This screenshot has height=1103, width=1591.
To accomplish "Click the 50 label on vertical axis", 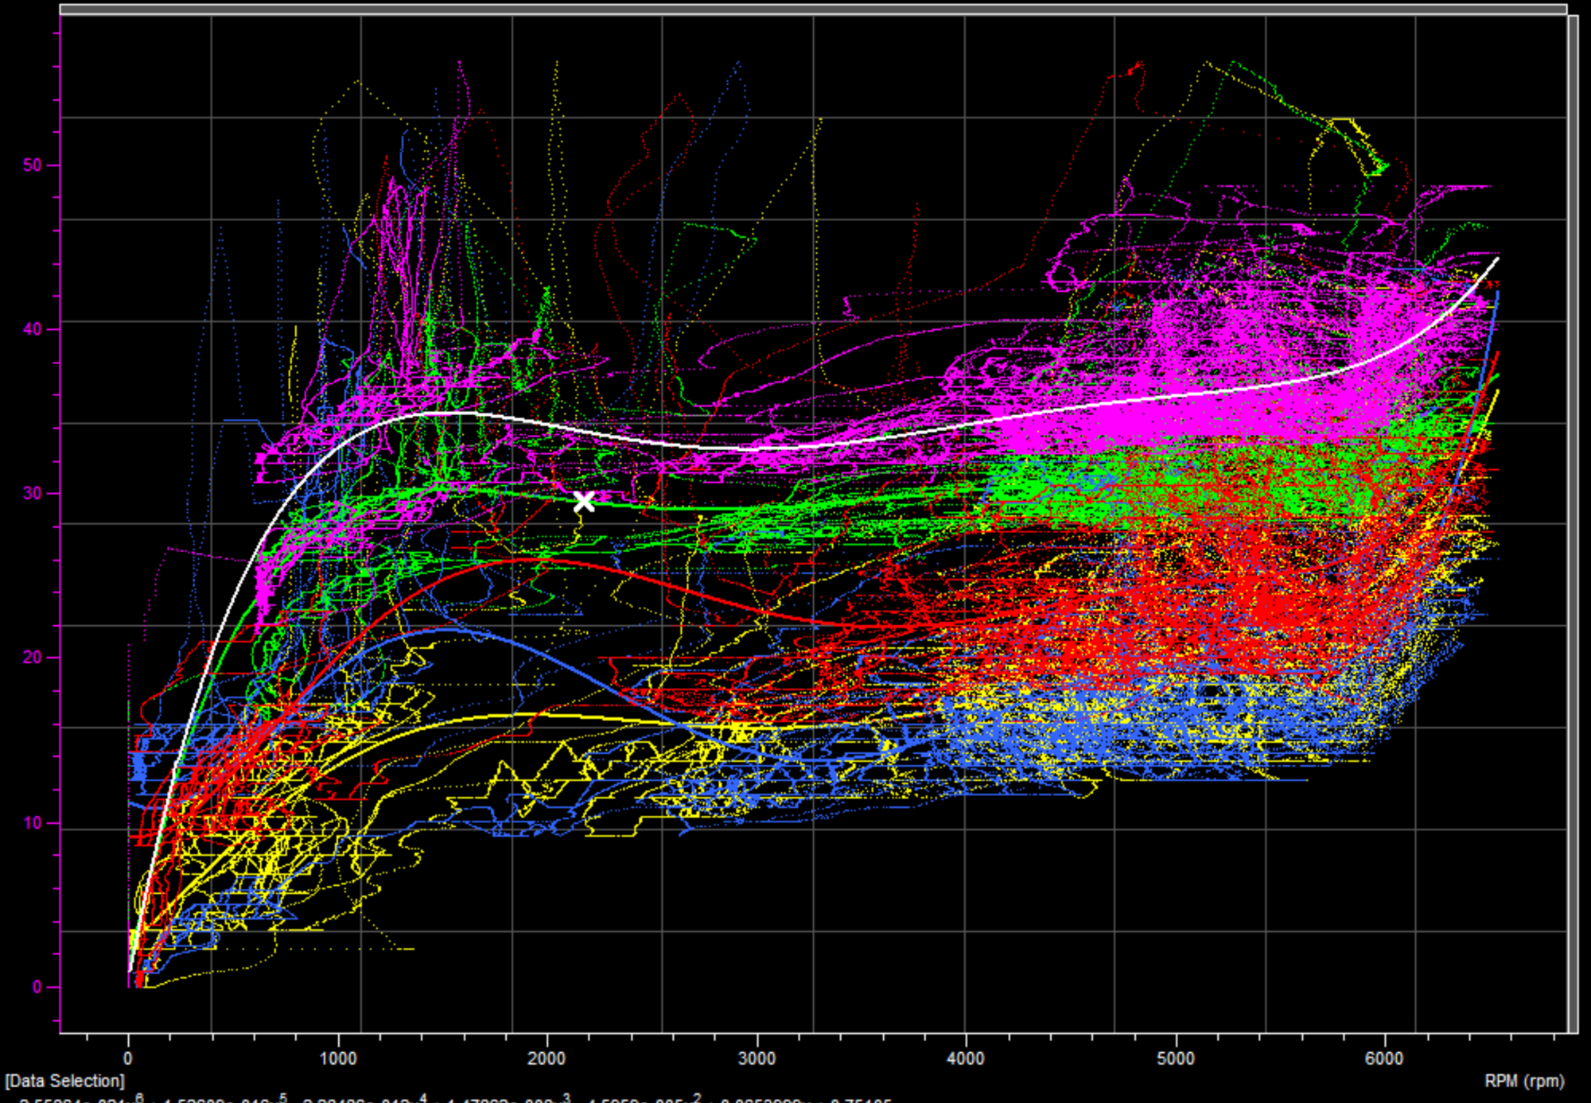I will click(33, 165).
